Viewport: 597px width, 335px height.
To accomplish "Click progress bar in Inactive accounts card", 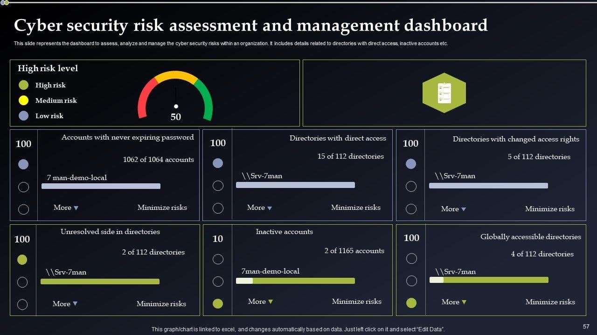I will click(x=295, y=281).
